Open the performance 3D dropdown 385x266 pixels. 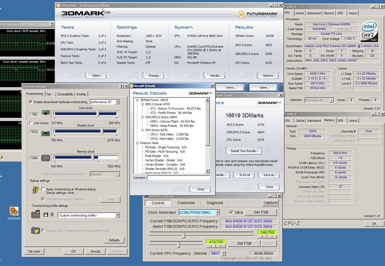[x=117, y=102]
